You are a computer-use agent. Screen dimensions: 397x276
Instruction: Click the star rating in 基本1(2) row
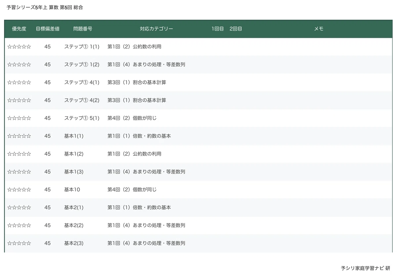pos(19,154)
